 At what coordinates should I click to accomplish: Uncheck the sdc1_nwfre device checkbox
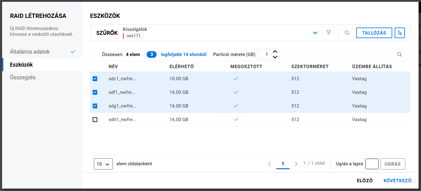click(95, 79)
